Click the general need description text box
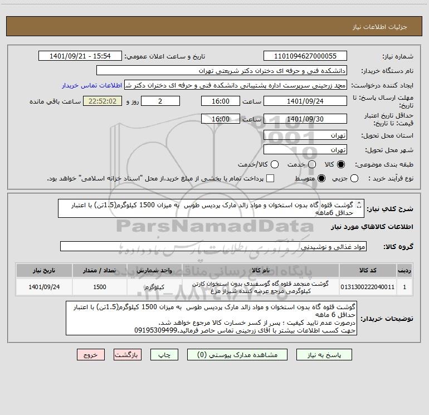 click(211, 208)
